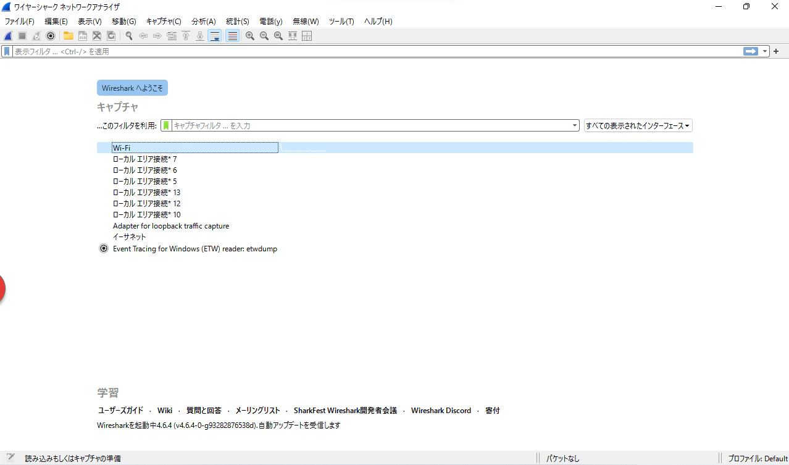Open capture options with the gear icon
Screen dimensions: 789x465
point(51,36)
